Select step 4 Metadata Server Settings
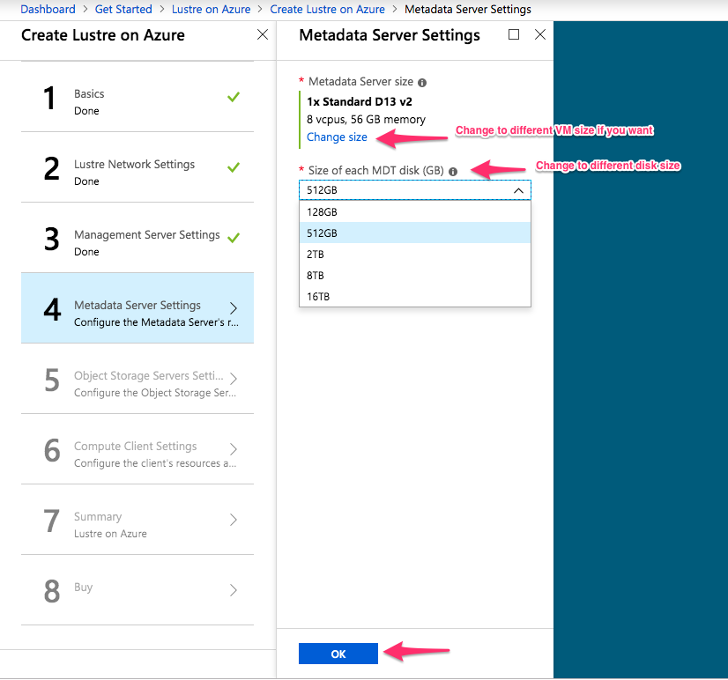728x680 pixels. pos(137,308)
